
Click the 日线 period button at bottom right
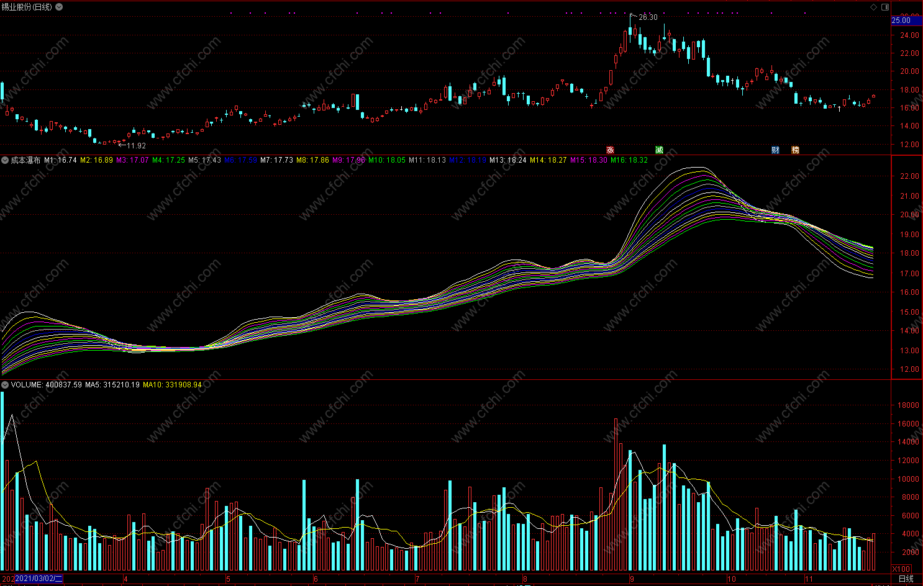click(906, 579)
